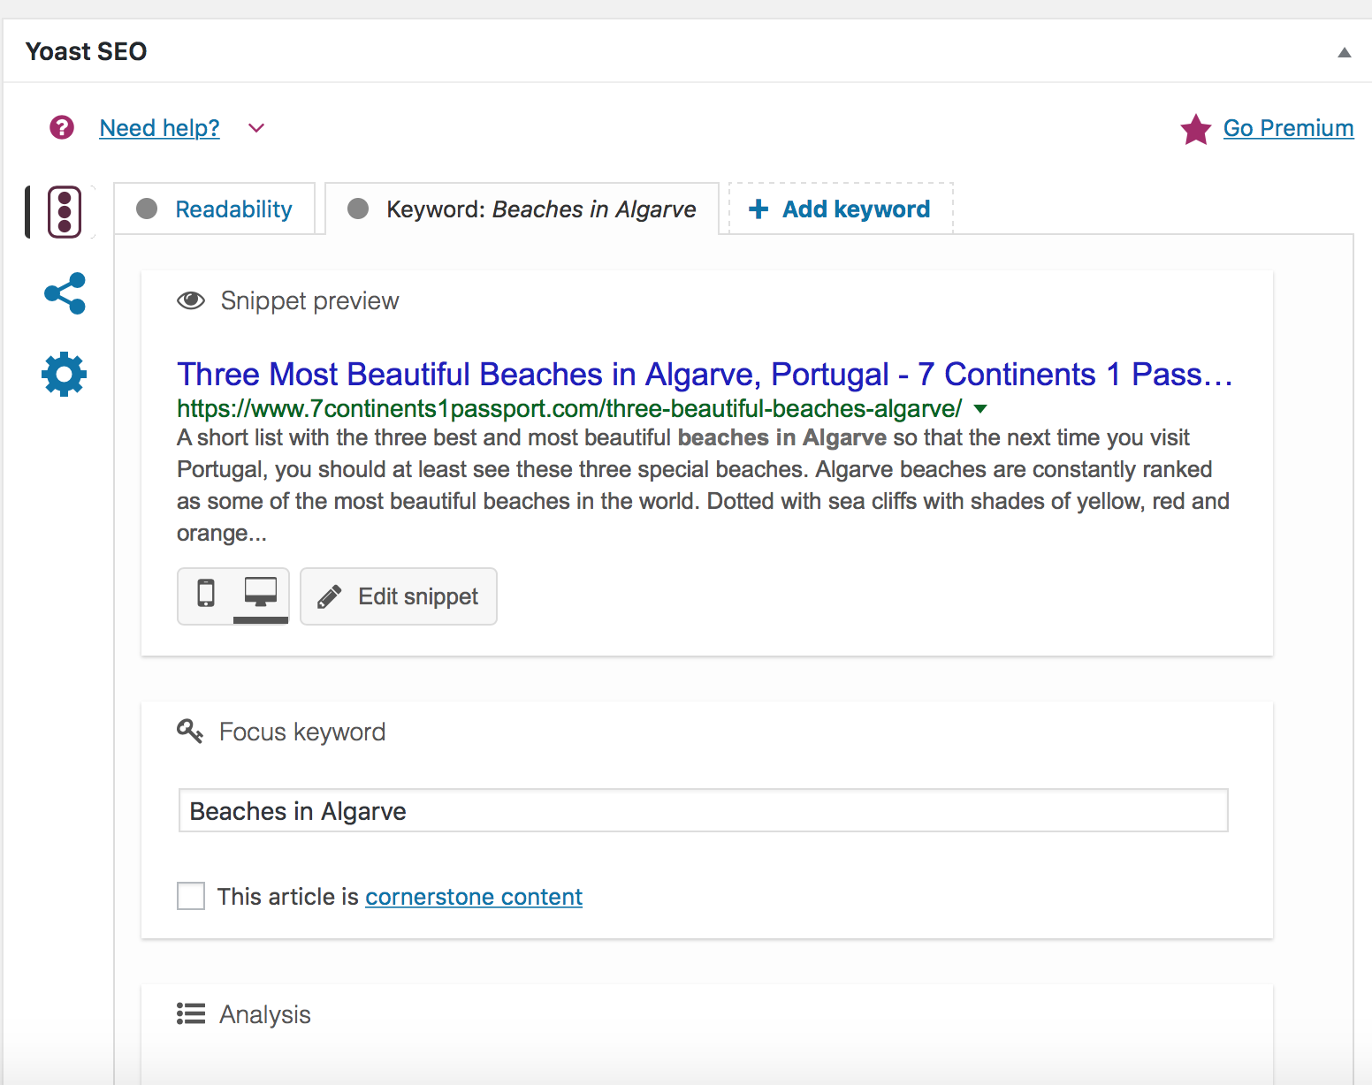Viewport: 1372px width, 1085px height.
Task: Open the green URL dropdown arrow in snippet
Action: [x=979, y=409]
